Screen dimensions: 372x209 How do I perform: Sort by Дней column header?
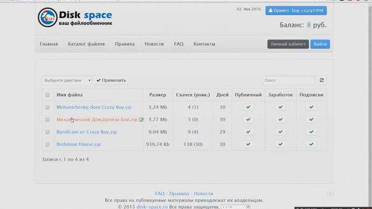222,95
